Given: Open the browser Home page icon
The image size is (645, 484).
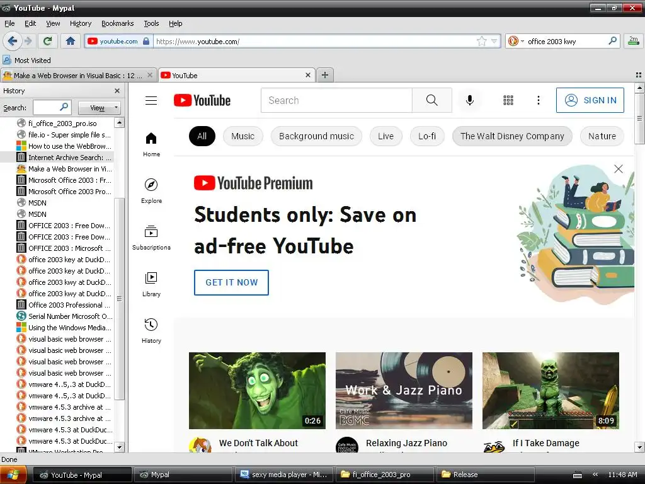Looking at the screenshot, I should coord(71,41).
